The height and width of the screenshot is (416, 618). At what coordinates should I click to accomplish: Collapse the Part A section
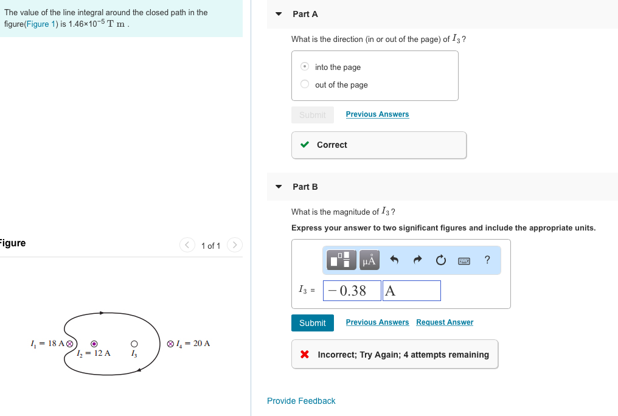[278, 13]
